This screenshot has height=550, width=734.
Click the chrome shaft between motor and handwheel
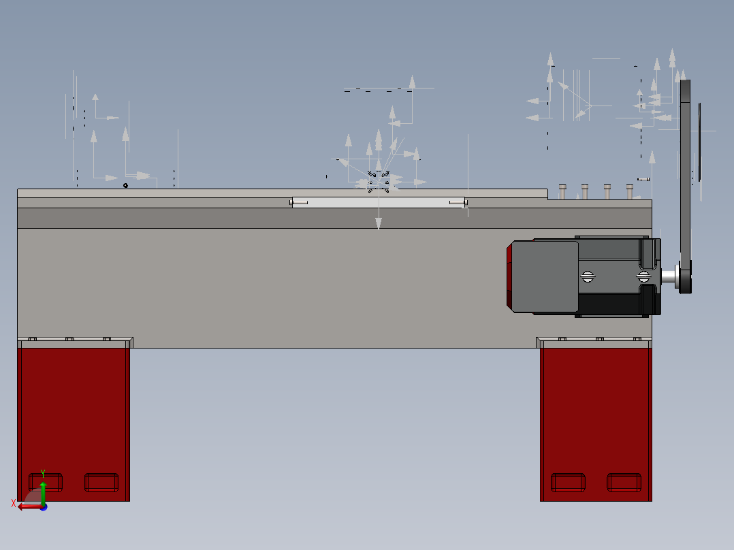(669, 277)
